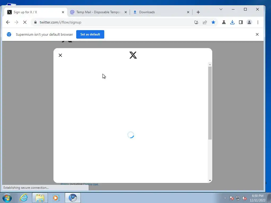Viewport: 271px width, 203px height.
Task: Open the flask experiments icon
Action: (224, 22)
